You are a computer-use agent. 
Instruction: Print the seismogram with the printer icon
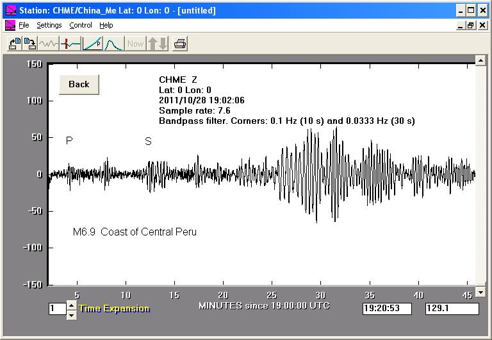pos(180,44)
